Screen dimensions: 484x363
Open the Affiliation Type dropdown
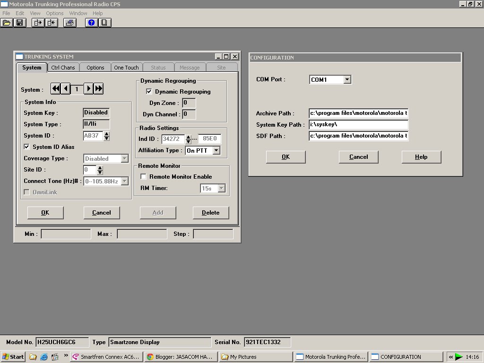click(x=216, y=151)
